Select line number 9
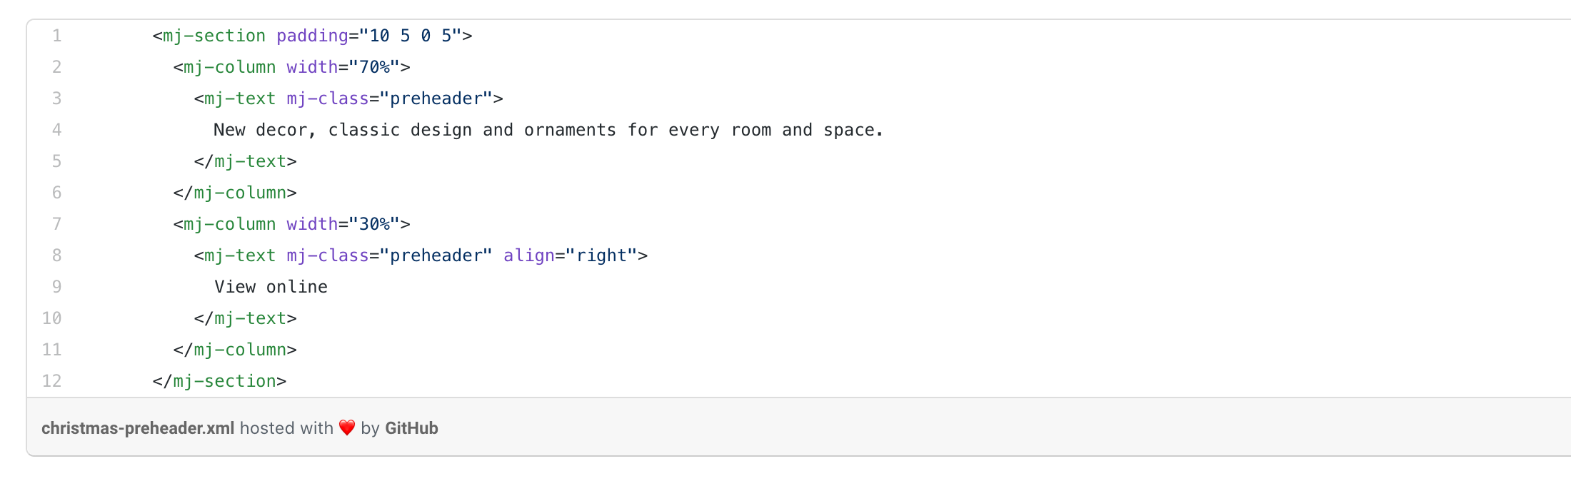The width and height of the screenshot is (1571, 481). click(57, 287)
